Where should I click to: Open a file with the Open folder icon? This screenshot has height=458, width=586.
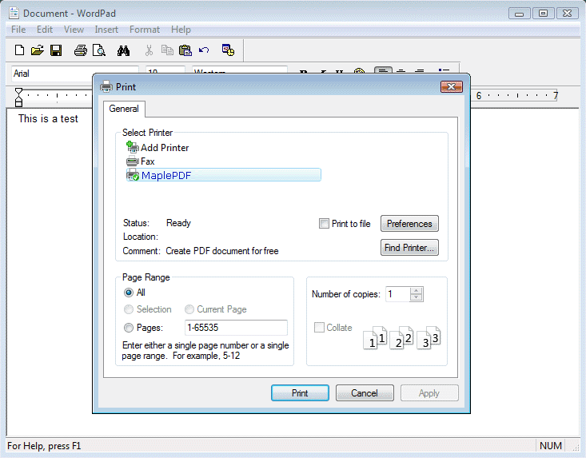pyautogui.click(x=38, y=50)
